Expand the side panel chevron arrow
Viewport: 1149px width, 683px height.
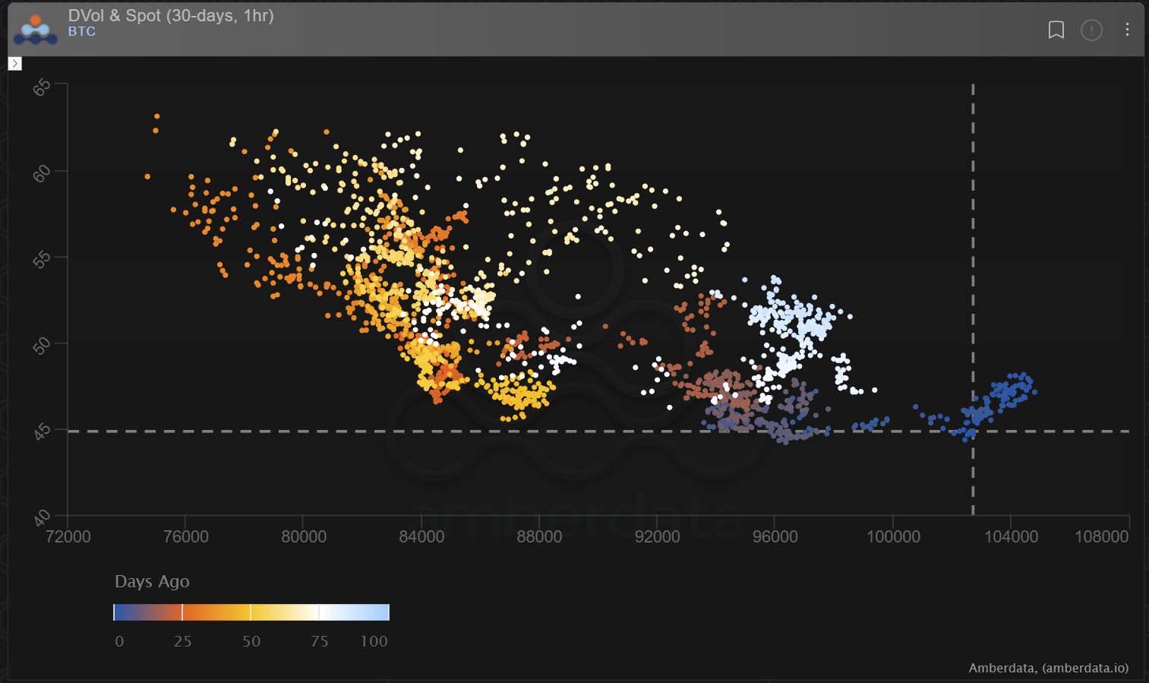(14, 64)
